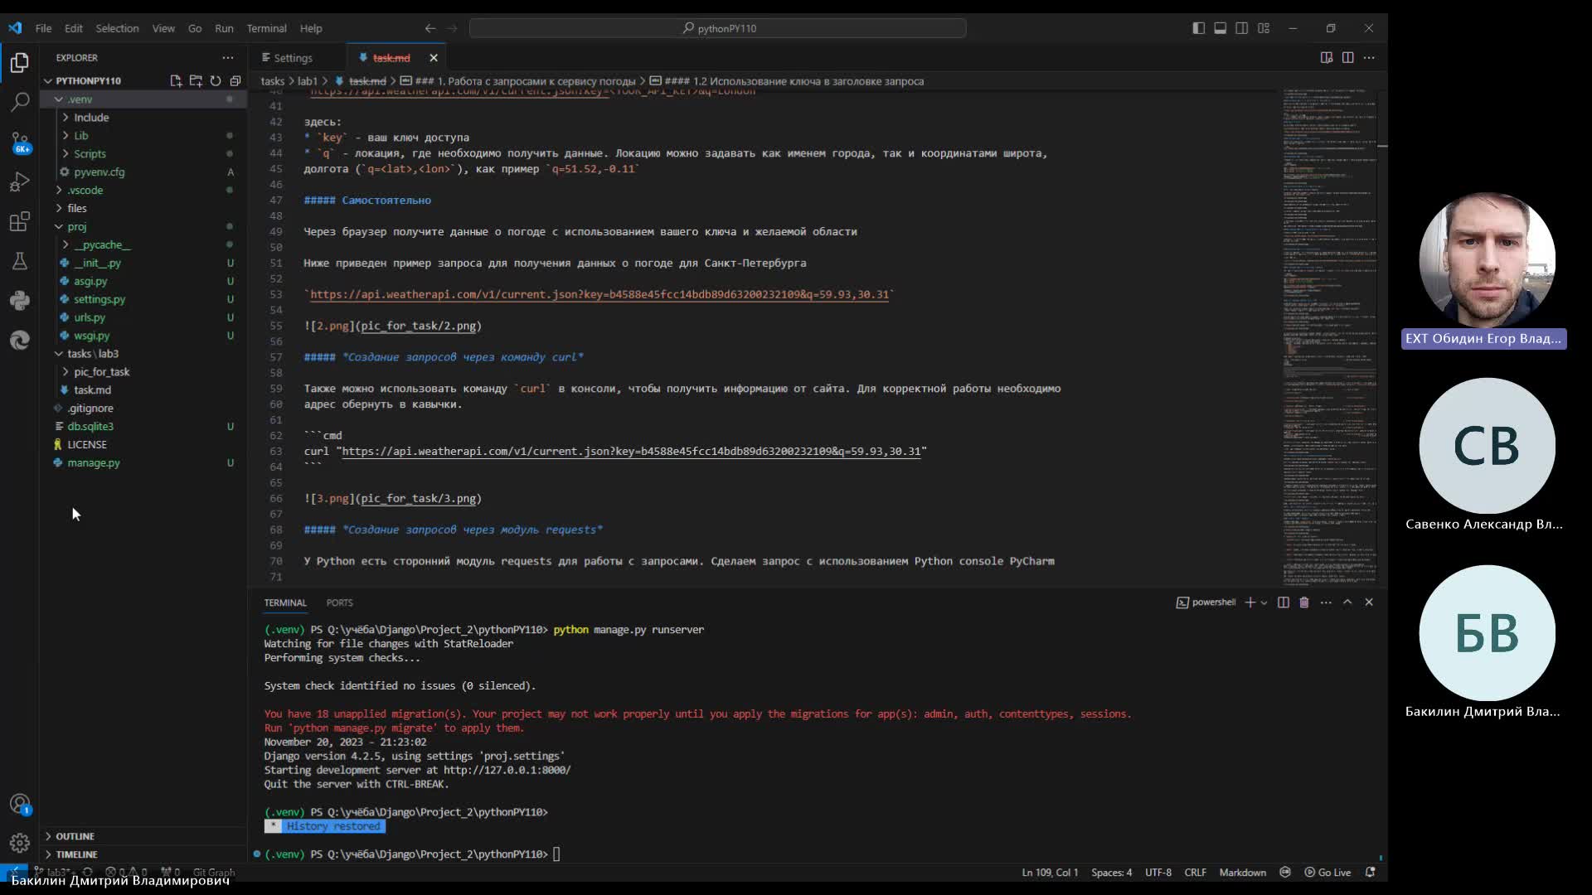The height and width of the screenshot is (895, 1592).
Task: Open terminal launch profile dropdown
Action: click(1264, 602)
